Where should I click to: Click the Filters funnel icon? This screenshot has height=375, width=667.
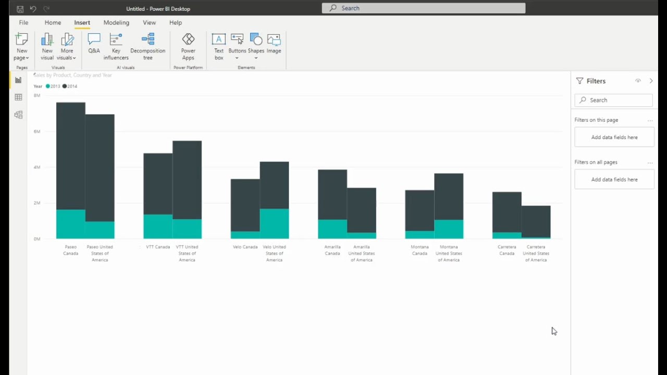click(579, 81)
